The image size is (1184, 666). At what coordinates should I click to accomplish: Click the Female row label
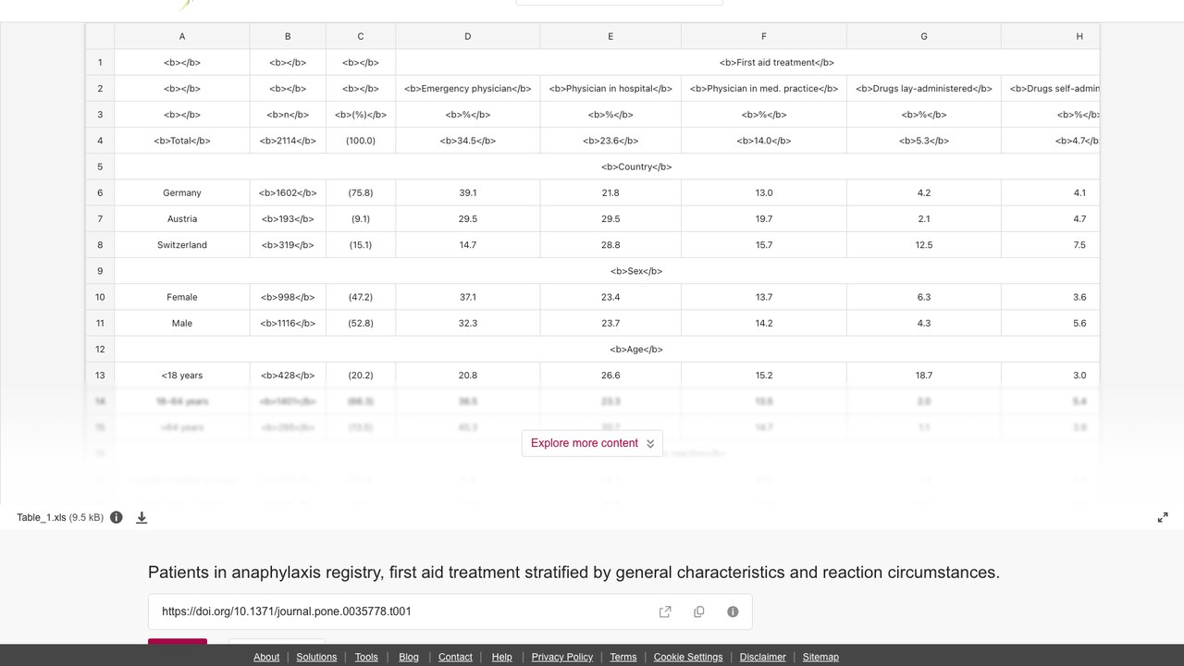(182, 297)
